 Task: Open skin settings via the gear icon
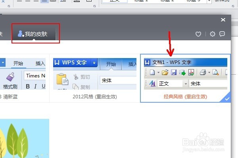[213, 34]
